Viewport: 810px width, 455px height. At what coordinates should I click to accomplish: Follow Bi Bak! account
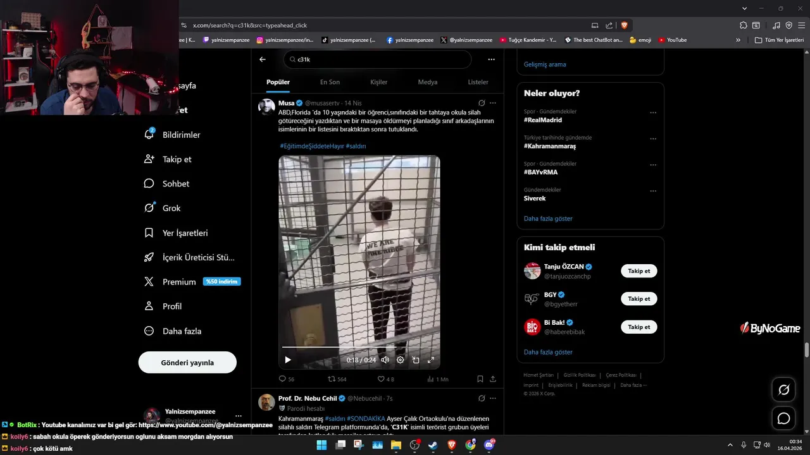tap(639, 327)
